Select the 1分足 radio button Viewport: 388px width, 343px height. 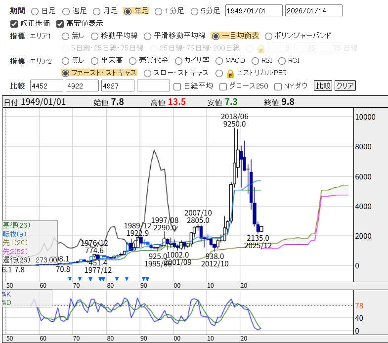(158, 11)
